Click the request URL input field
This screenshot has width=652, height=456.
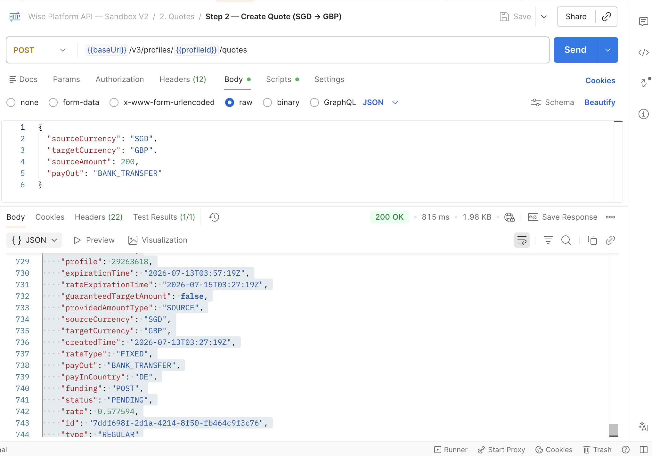313,50
